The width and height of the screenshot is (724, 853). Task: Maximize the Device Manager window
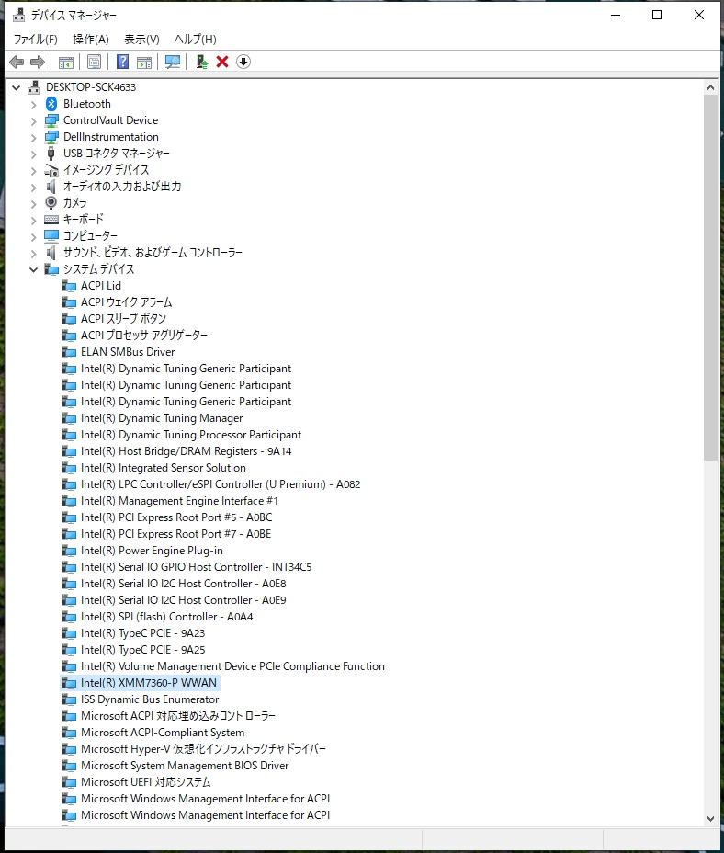[657, 16]
